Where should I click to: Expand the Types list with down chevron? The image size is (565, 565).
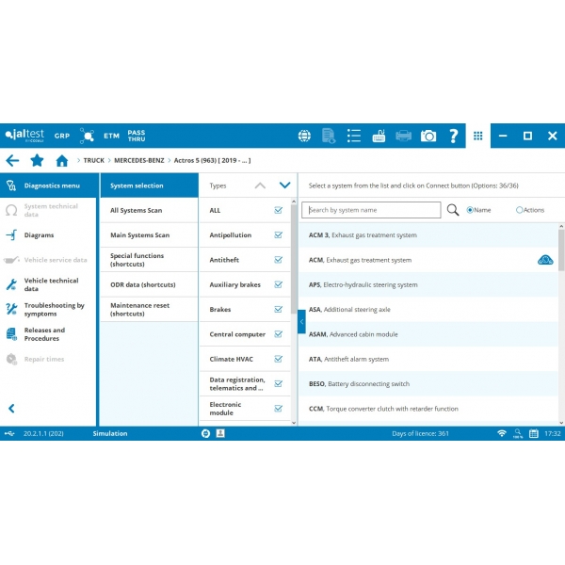coord(284,186)
